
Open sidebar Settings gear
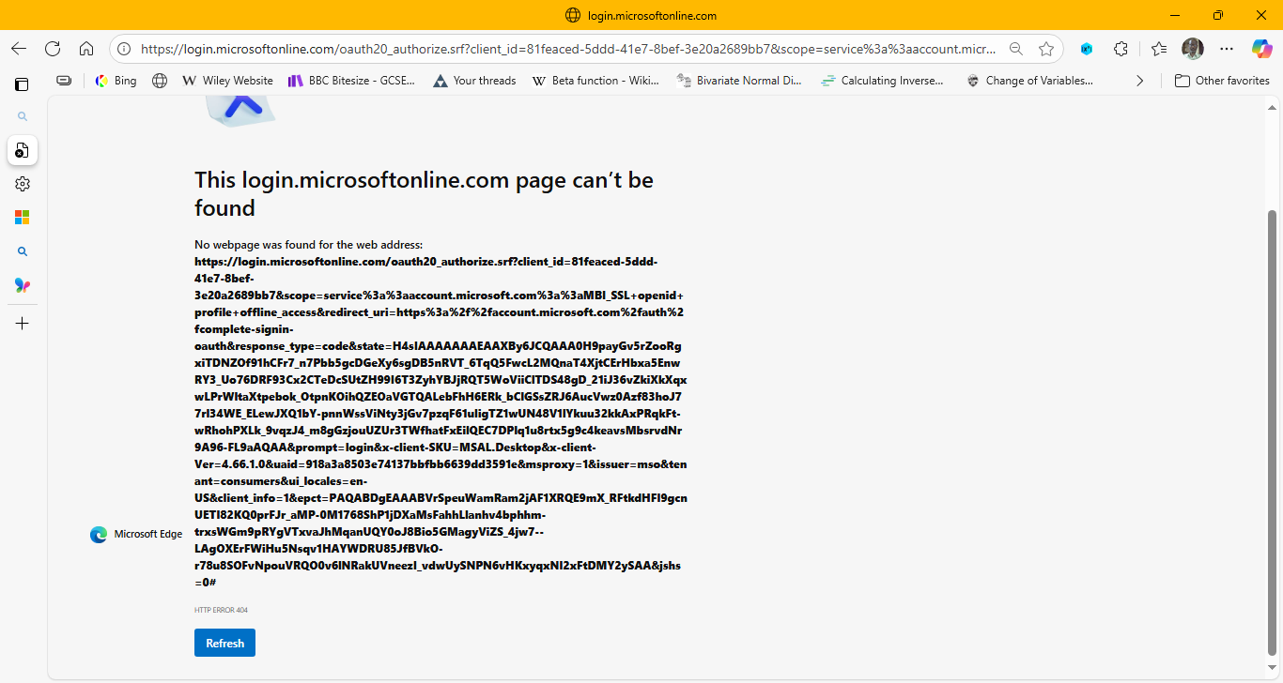(x=23, y=183)
